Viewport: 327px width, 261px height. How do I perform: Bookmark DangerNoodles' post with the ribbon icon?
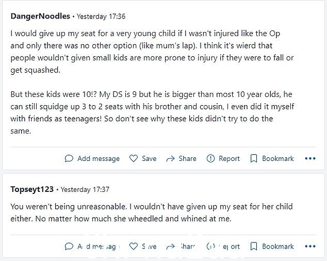click(254, 158)
